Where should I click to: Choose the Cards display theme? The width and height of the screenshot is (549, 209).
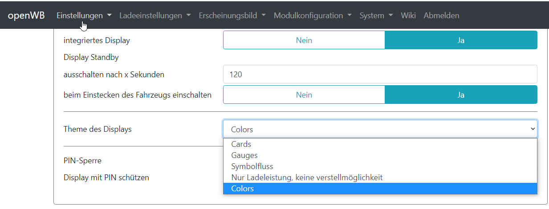(241, 144)
